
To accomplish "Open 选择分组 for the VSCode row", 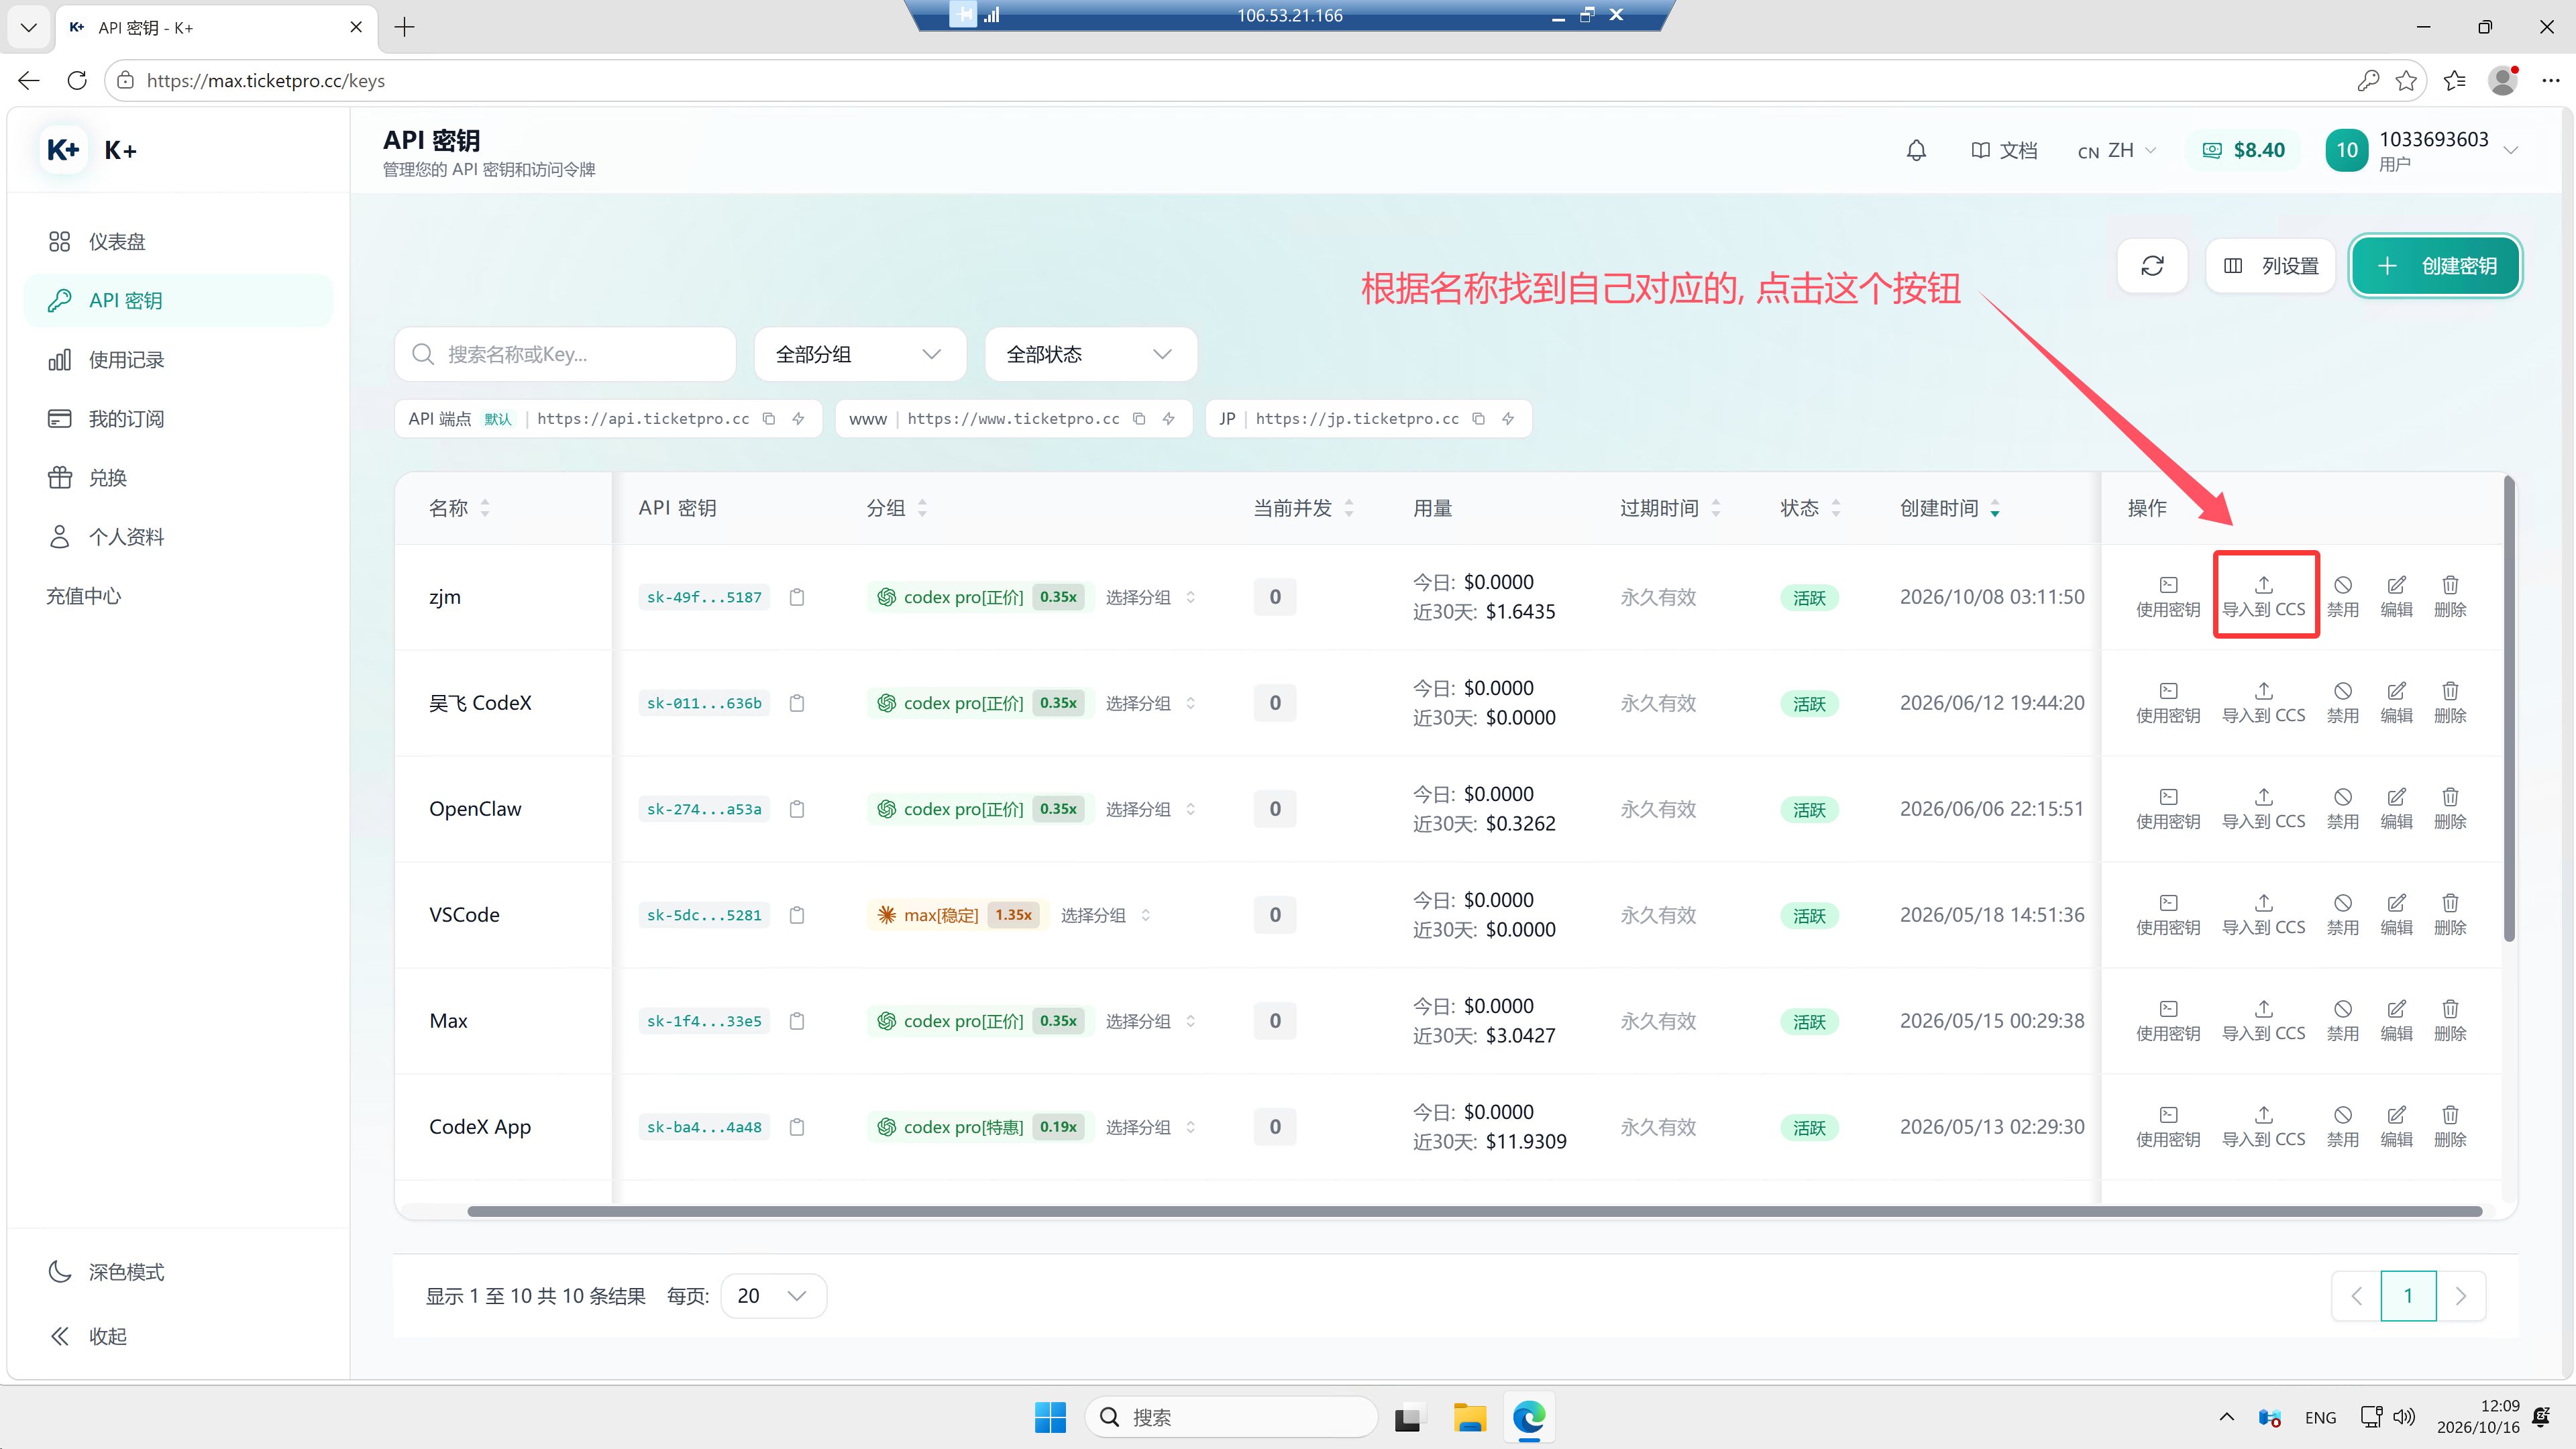I will point(1105,915).
